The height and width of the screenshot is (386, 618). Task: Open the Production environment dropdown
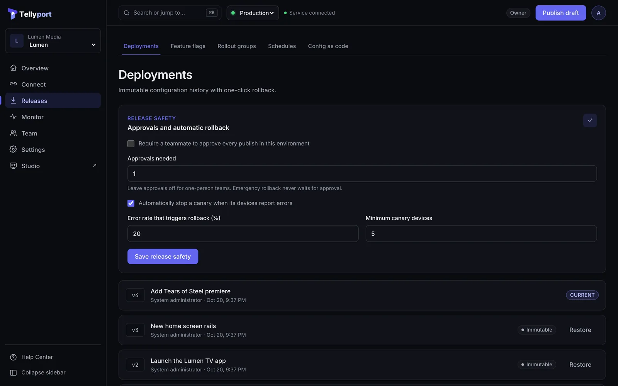[x=253, y=13]
